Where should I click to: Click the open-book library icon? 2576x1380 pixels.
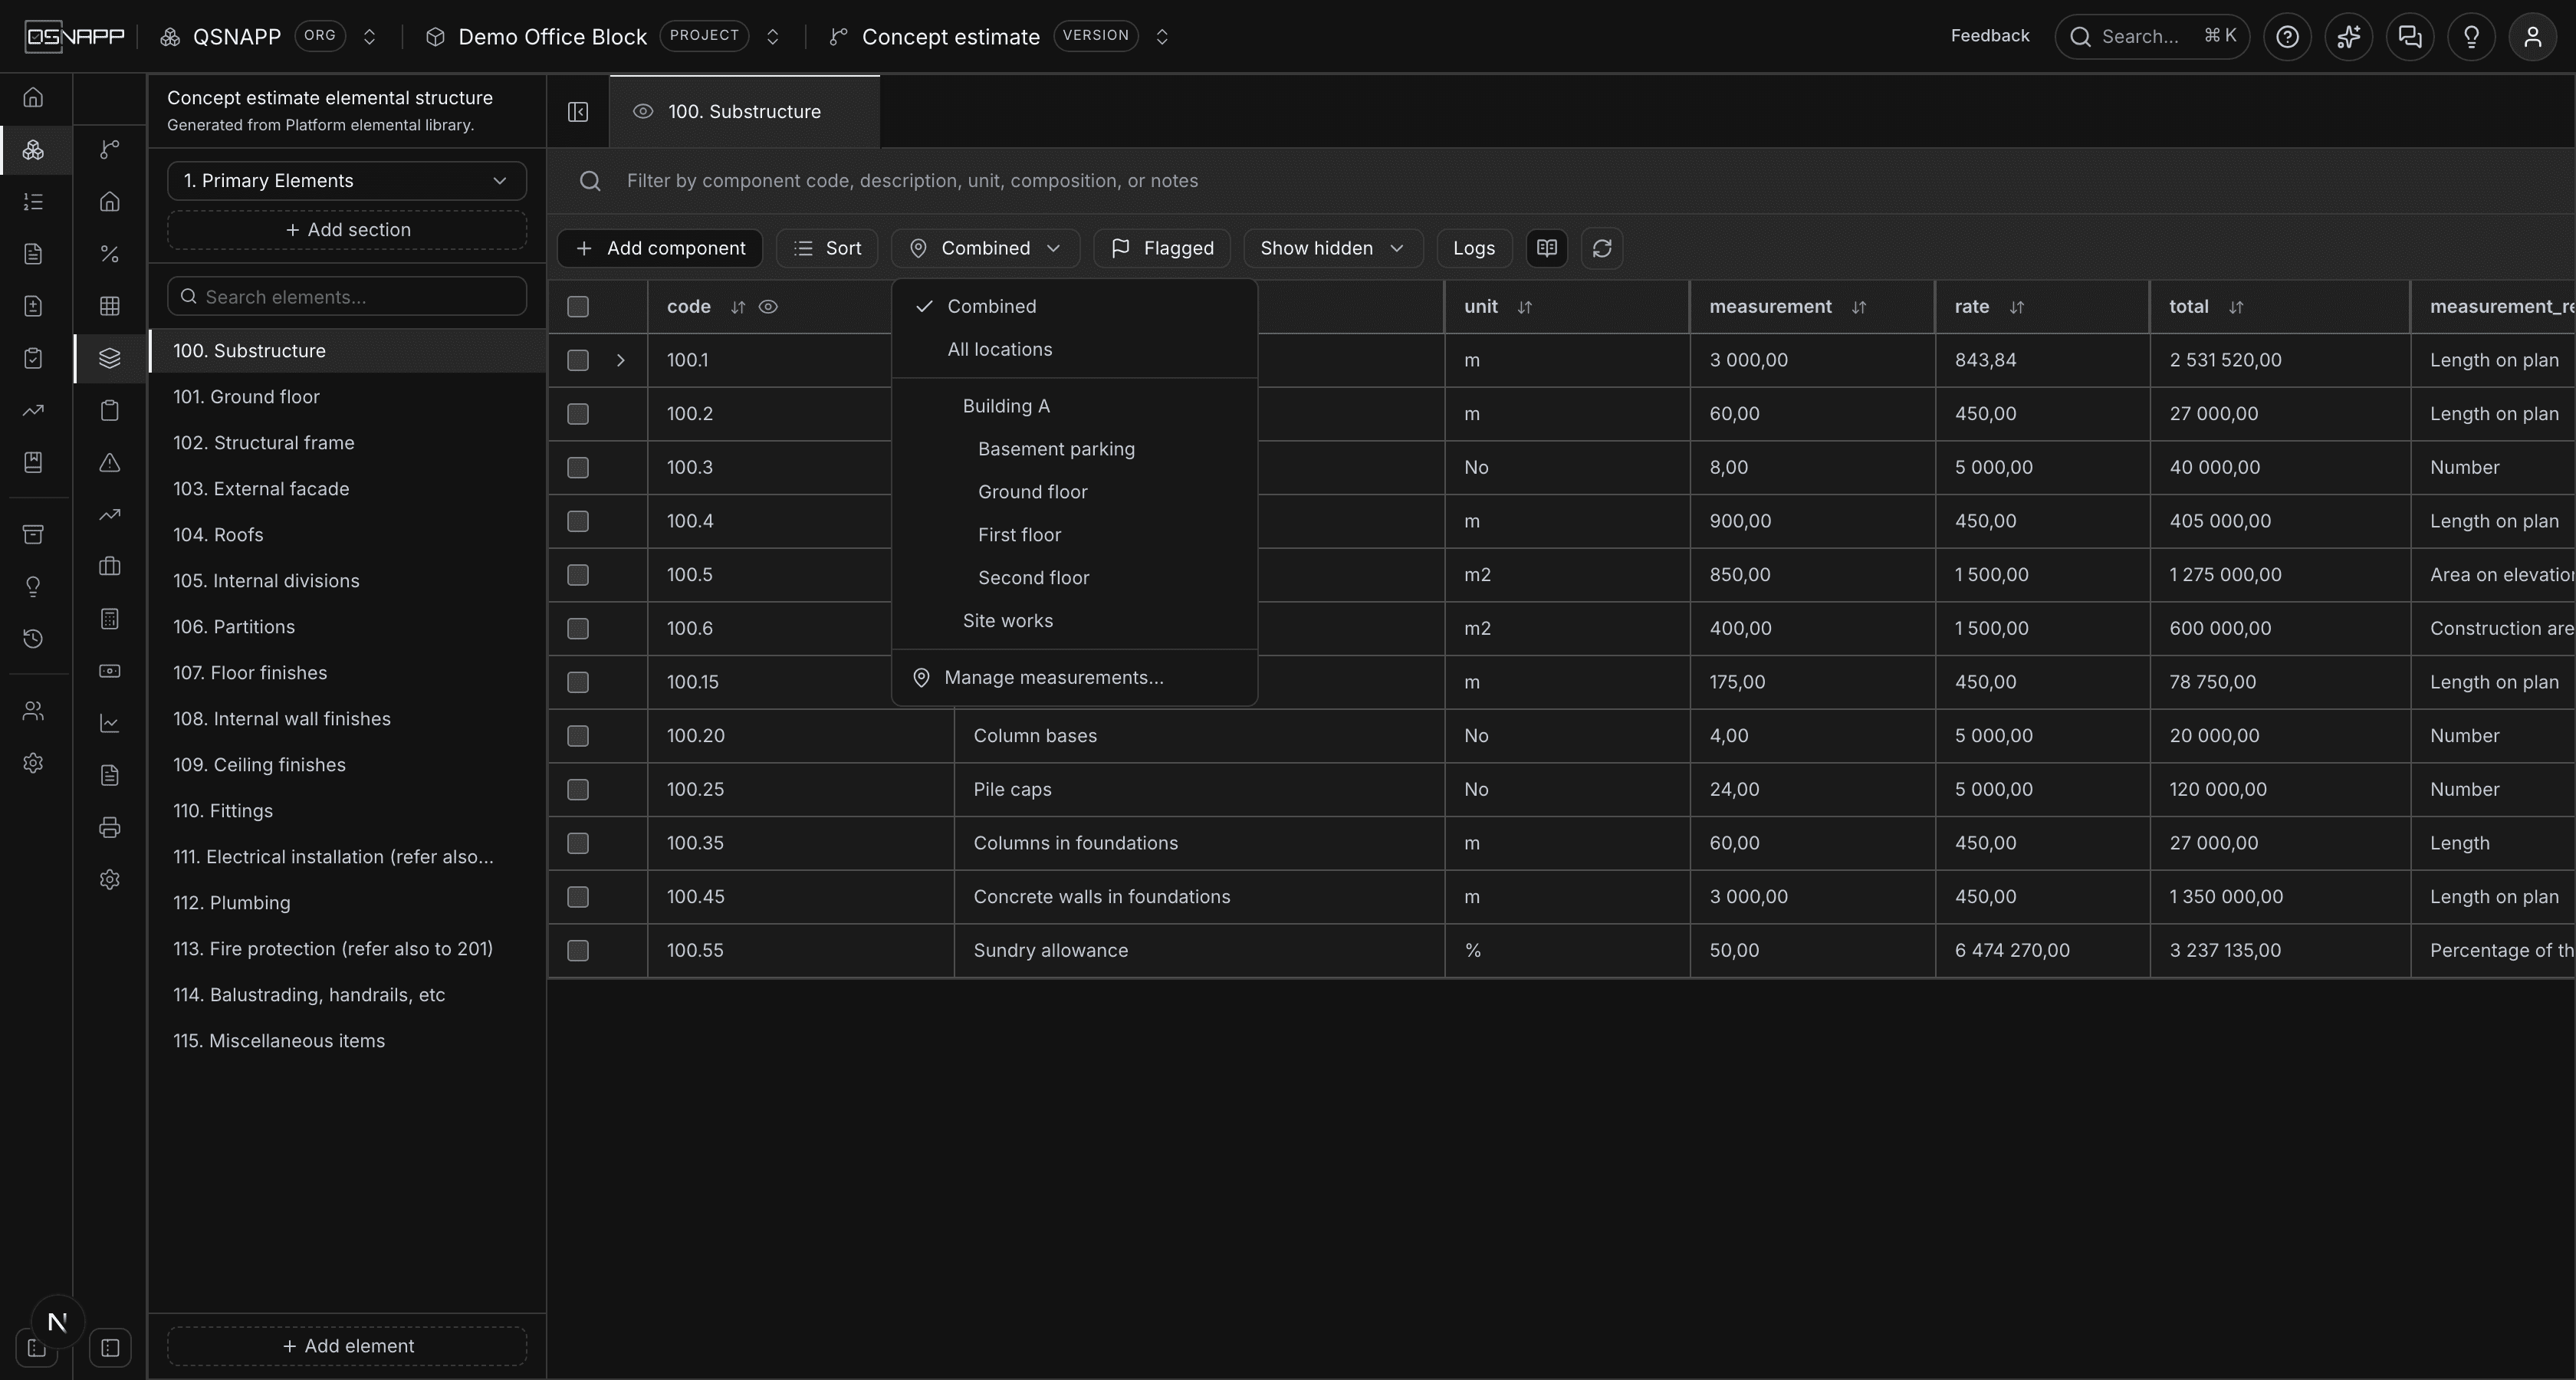point(1546,248)
